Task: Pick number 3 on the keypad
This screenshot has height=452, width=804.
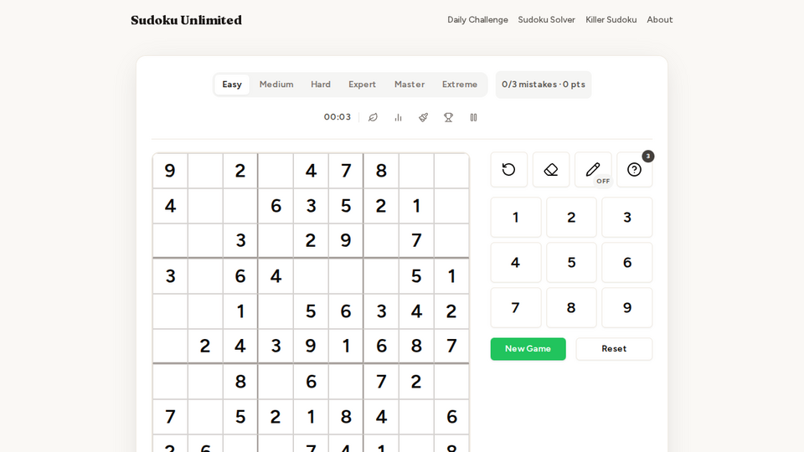Action: click(x=627, y=218)
